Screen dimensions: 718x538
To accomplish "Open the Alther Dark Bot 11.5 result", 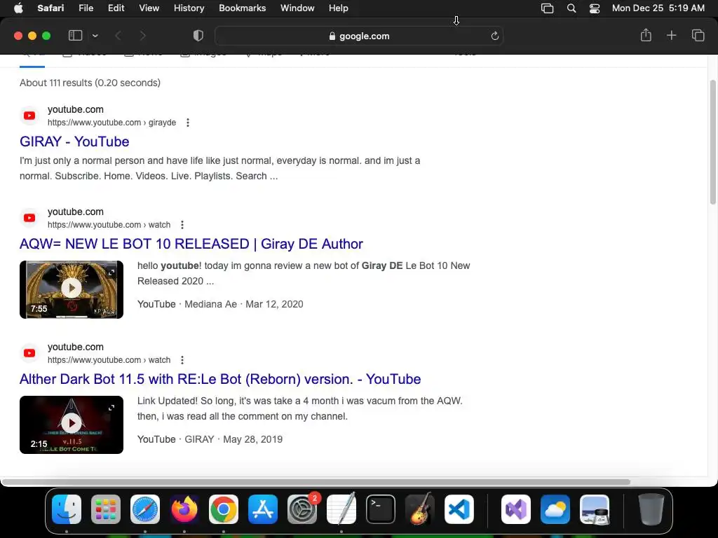I will pyautogui.click(x=219, y=379).
